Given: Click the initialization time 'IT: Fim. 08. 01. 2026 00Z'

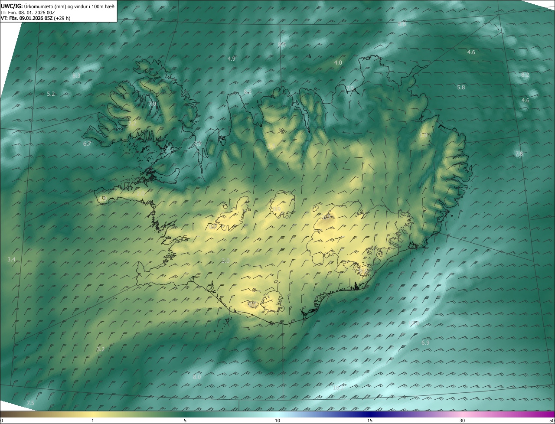Looking at the screenshot, I should pos(28,13).
